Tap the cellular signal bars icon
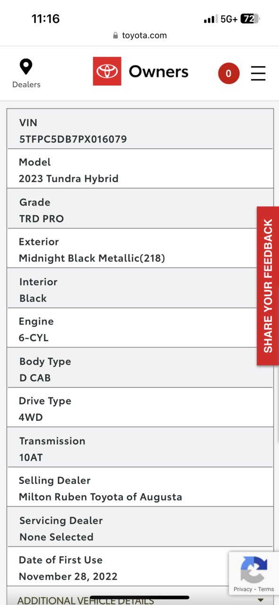The image size is (279, 605). [210, 19]
